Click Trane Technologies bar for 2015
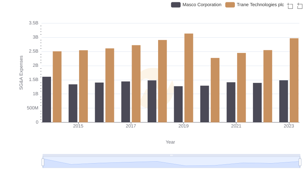 pyautogui.click(x=83, y=86)
